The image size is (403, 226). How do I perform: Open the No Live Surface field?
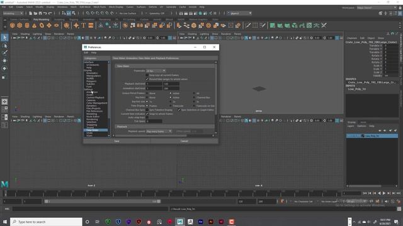tap(128, 13)
